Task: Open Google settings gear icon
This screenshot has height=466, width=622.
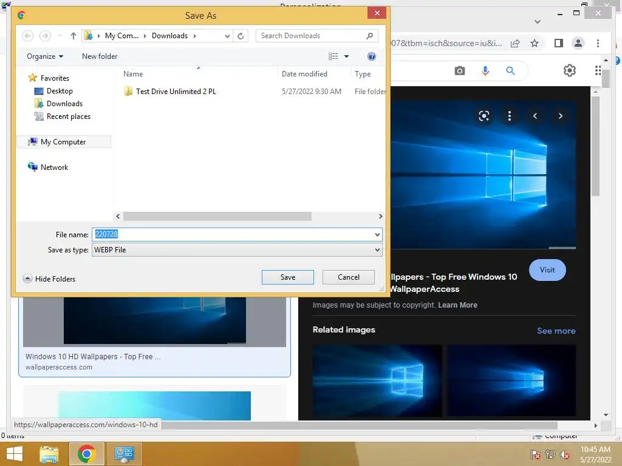Action: click(570, 70)
